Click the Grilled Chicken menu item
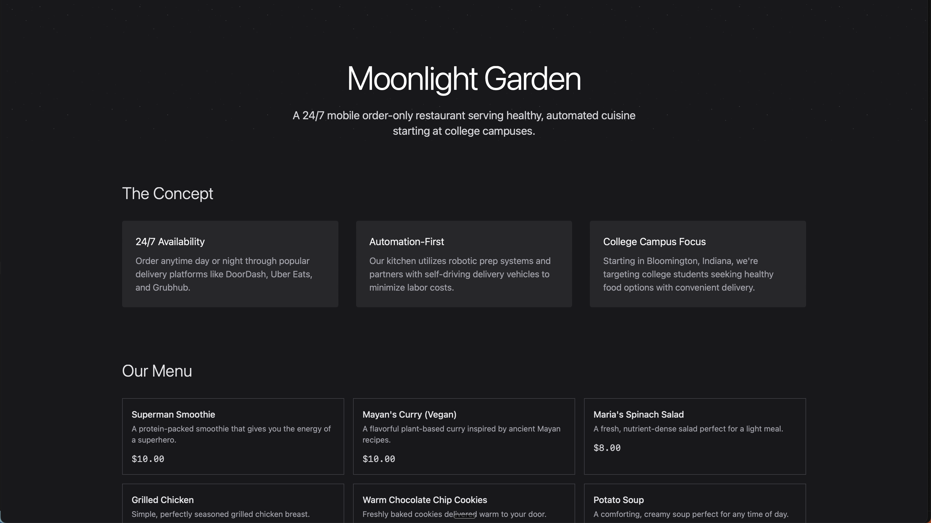The width and height of the screenshot is (931, 523). point(162,500)
